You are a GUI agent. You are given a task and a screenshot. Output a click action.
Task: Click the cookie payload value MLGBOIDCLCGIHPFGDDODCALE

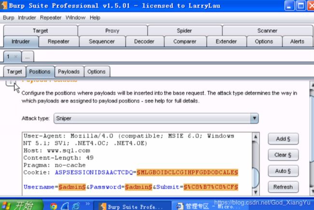[187, 172]
